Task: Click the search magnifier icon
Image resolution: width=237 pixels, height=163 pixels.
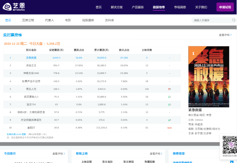Action: (x=234, y=20)
